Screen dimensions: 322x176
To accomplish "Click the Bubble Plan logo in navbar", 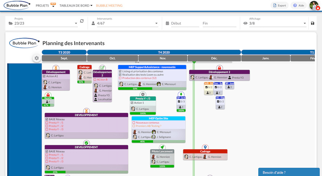I will (x=17, y=5).
